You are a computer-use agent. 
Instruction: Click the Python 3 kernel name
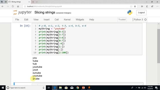[x=138, y=19]
